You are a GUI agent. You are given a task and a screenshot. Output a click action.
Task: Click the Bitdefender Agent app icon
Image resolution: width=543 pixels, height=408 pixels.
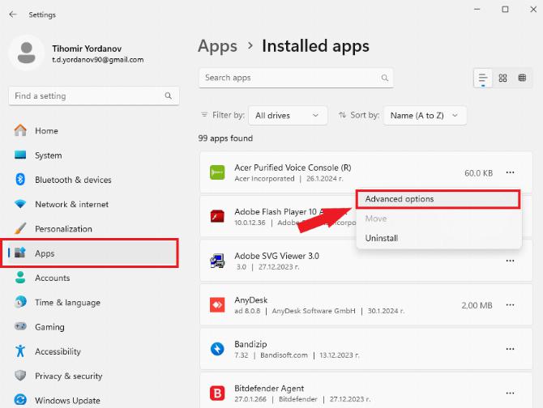(x=217, y=393)
